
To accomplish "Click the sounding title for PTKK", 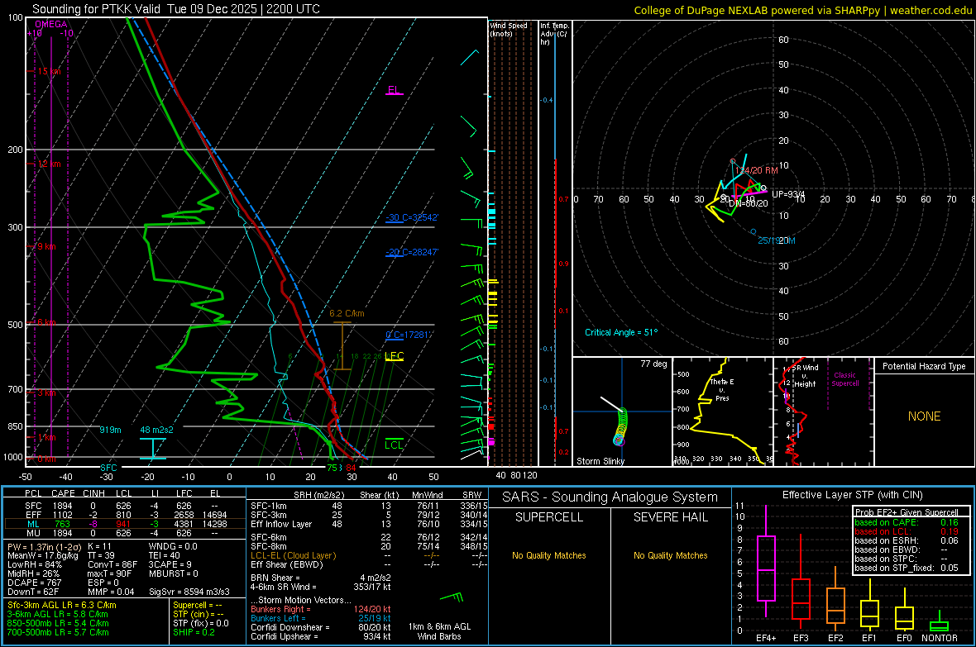I will point(176,9).
